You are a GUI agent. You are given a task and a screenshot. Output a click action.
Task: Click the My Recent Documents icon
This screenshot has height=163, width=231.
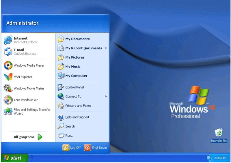click(x=61, y=48)
